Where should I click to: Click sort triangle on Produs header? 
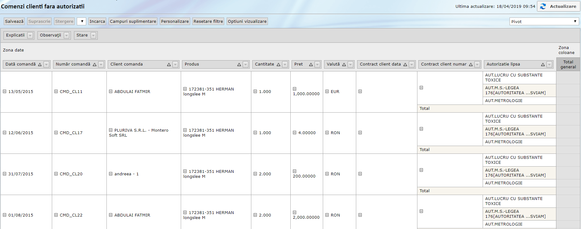(239, 65)
